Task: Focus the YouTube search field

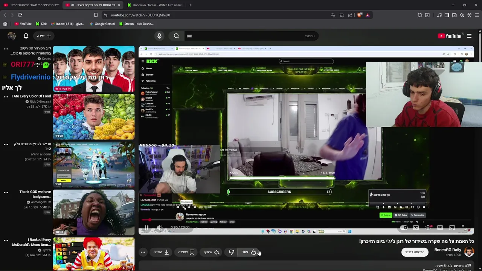Action: tap(252, 36)
